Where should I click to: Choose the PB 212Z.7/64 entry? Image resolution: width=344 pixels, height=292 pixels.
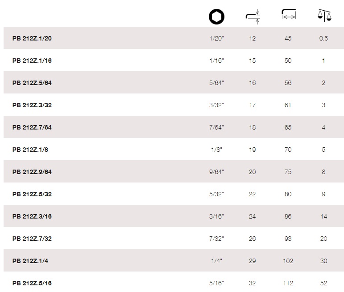click(x=32, y=127)
